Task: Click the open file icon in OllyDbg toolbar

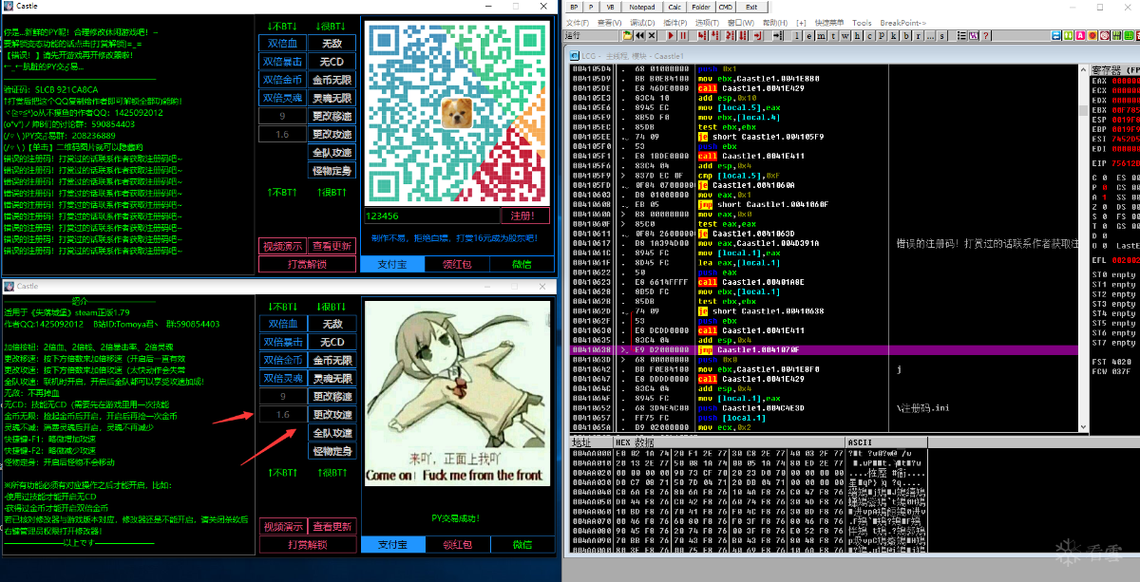Action: [x=627, y=35]
